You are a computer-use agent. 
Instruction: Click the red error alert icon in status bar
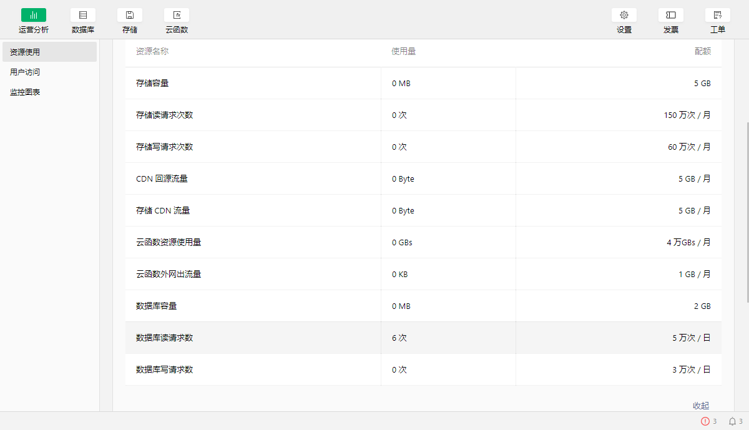pos(705,421)
